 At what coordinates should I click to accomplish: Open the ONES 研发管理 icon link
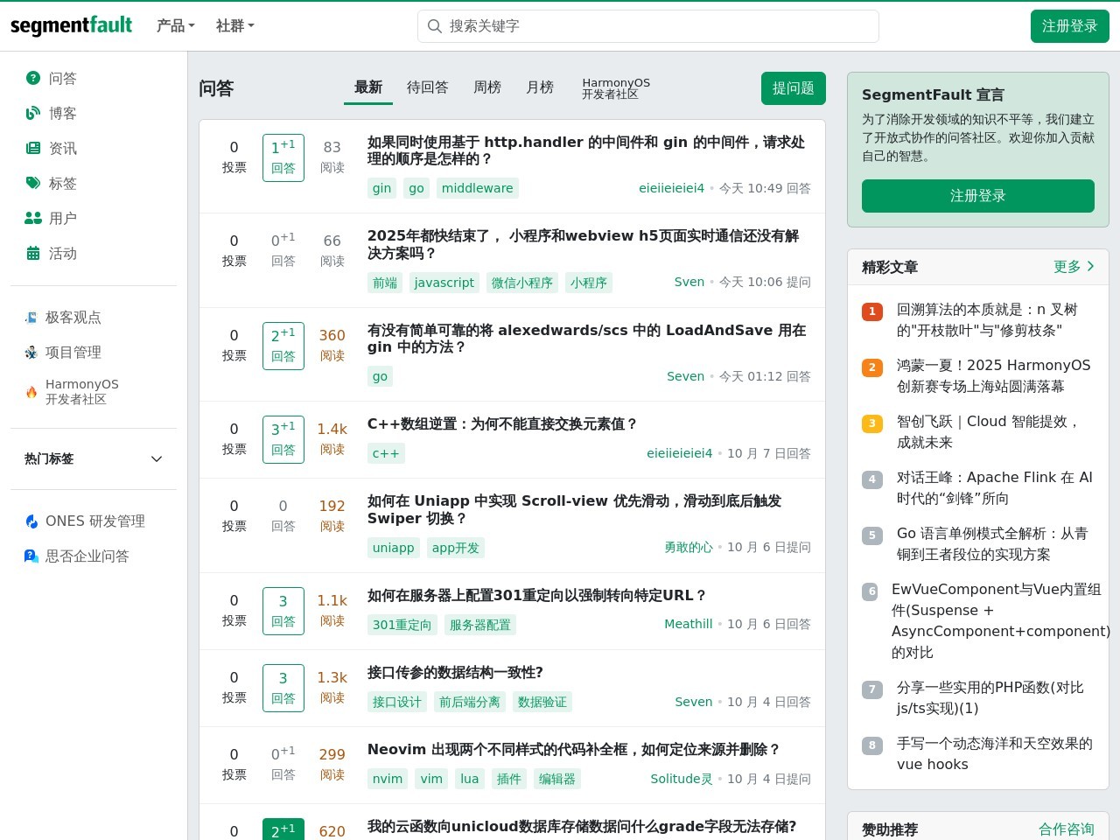click(31, 521)
